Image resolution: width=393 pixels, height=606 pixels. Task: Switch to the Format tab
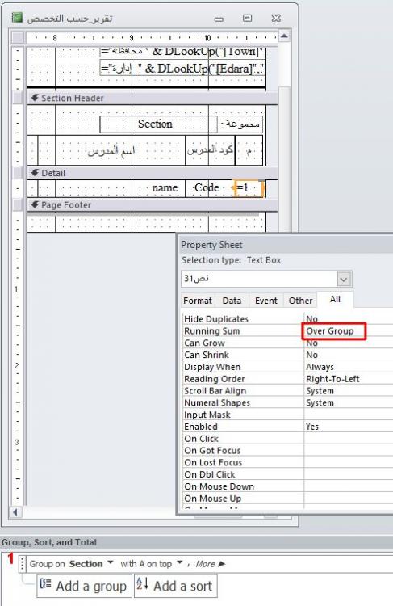198,301
